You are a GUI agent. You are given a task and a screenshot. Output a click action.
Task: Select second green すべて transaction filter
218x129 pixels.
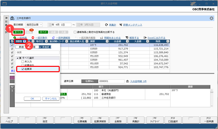[x=43, y=32]
